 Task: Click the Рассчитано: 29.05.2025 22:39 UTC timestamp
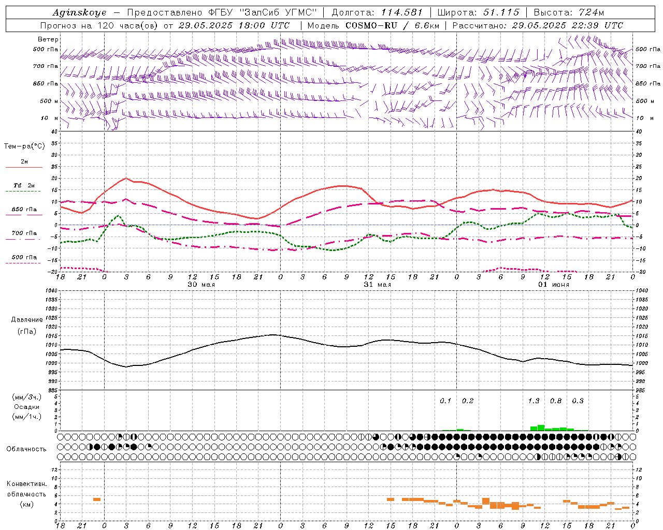coord(538,25)
